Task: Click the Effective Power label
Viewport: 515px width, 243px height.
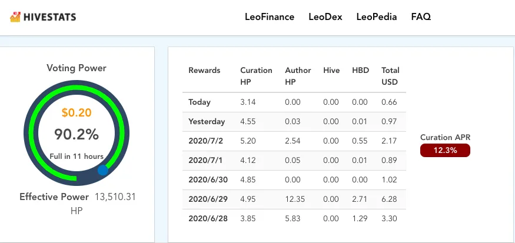Action: tap(54, 197)
